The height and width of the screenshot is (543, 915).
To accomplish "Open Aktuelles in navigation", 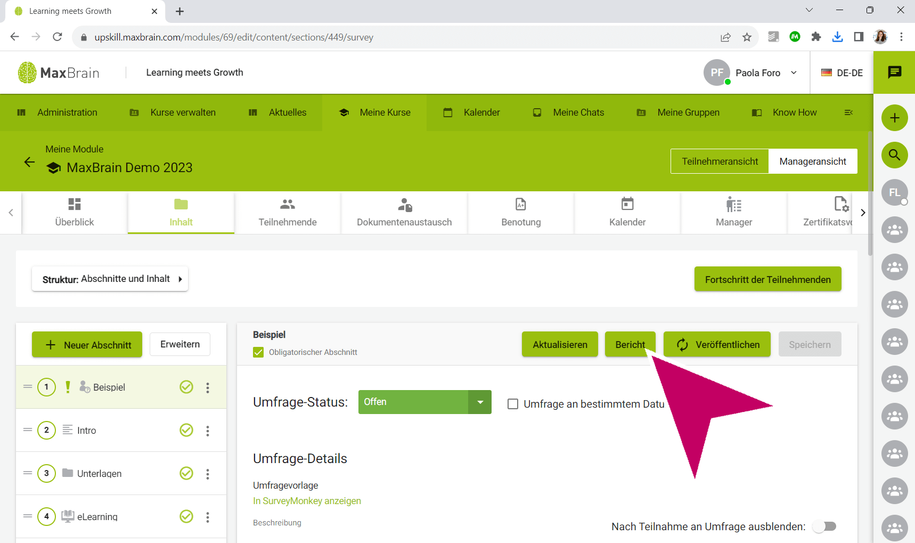I will click(277, 112).
